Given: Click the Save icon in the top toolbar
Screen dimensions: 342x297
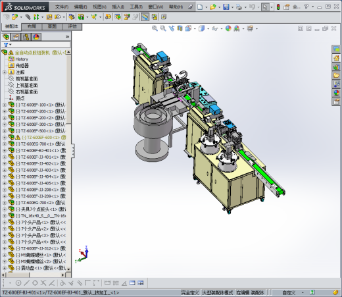Looking at the screenshot, I should [x=226, y=7].
